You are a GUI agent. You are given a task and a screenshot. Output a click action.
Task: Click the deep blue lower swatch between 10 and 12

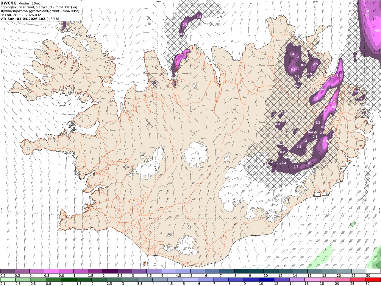[267, 279]
